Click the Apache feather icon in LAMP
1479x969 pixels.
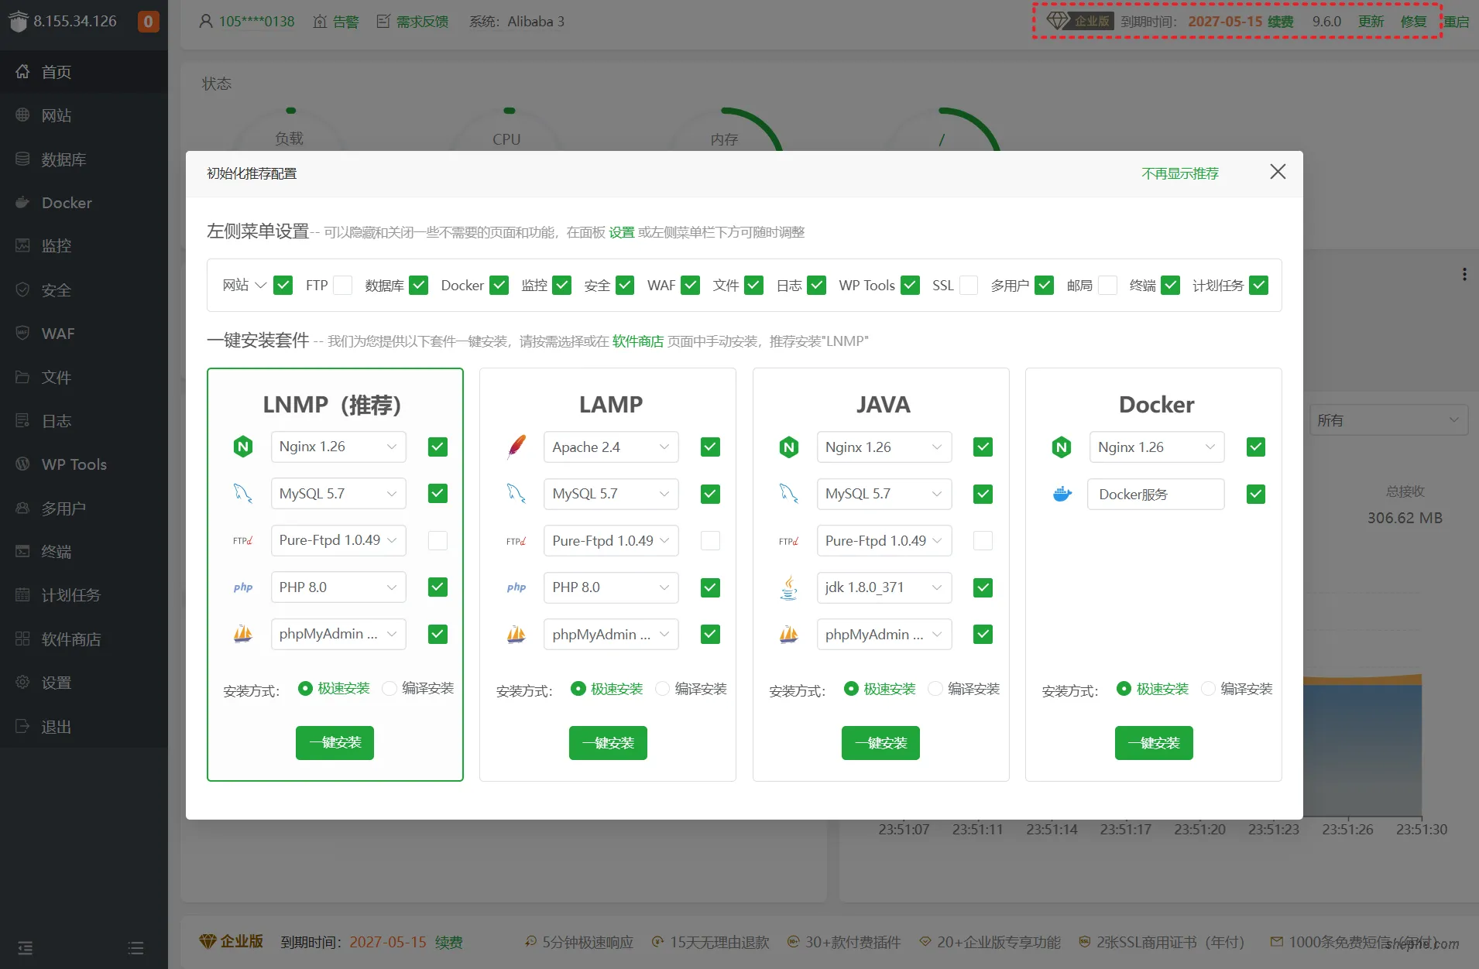(x=516, y=447)
